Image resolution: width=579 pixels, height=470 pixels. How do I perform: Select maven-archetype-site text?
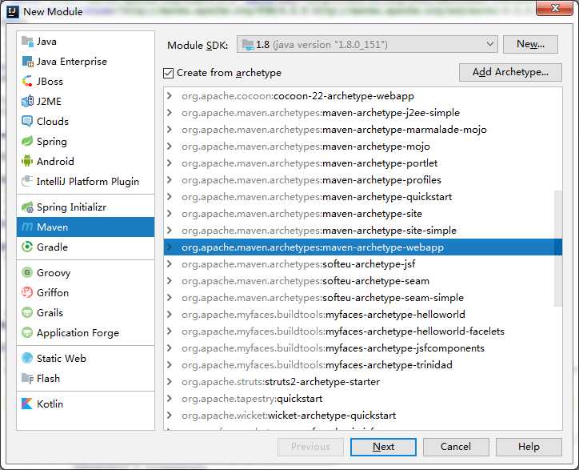372,214
